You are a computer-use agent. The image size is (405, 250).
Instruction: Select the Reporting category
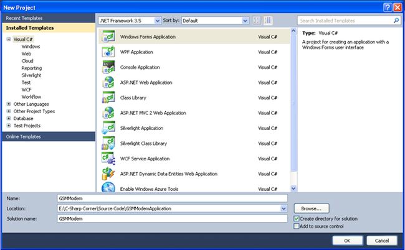pos(32,68)
